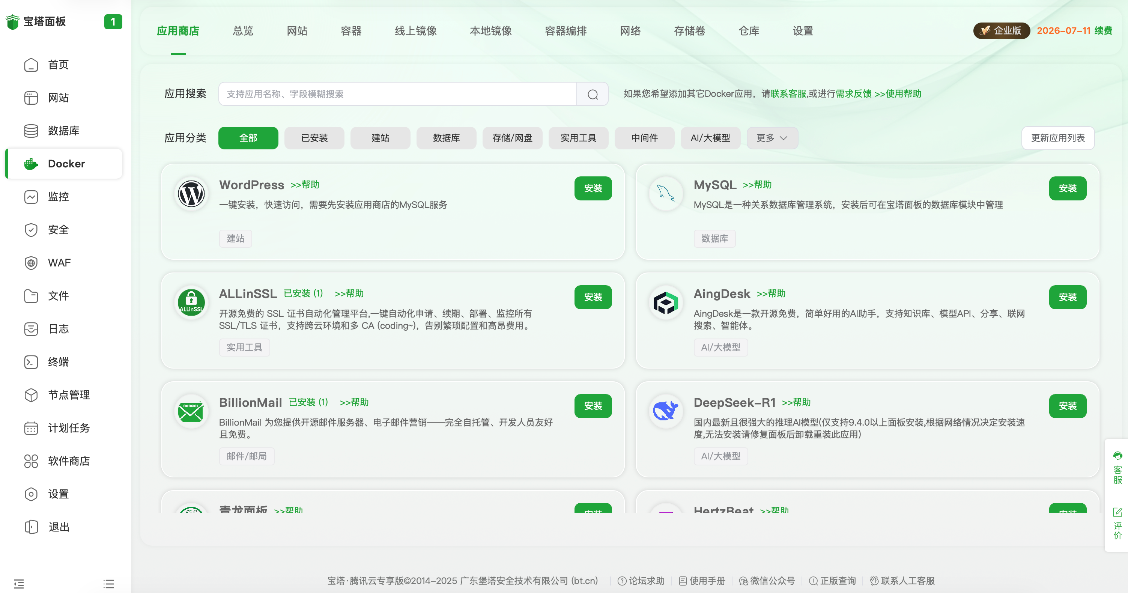Select the 数据库 category filter
Screen dimensions: 1128x593
(x=446, y=138)
